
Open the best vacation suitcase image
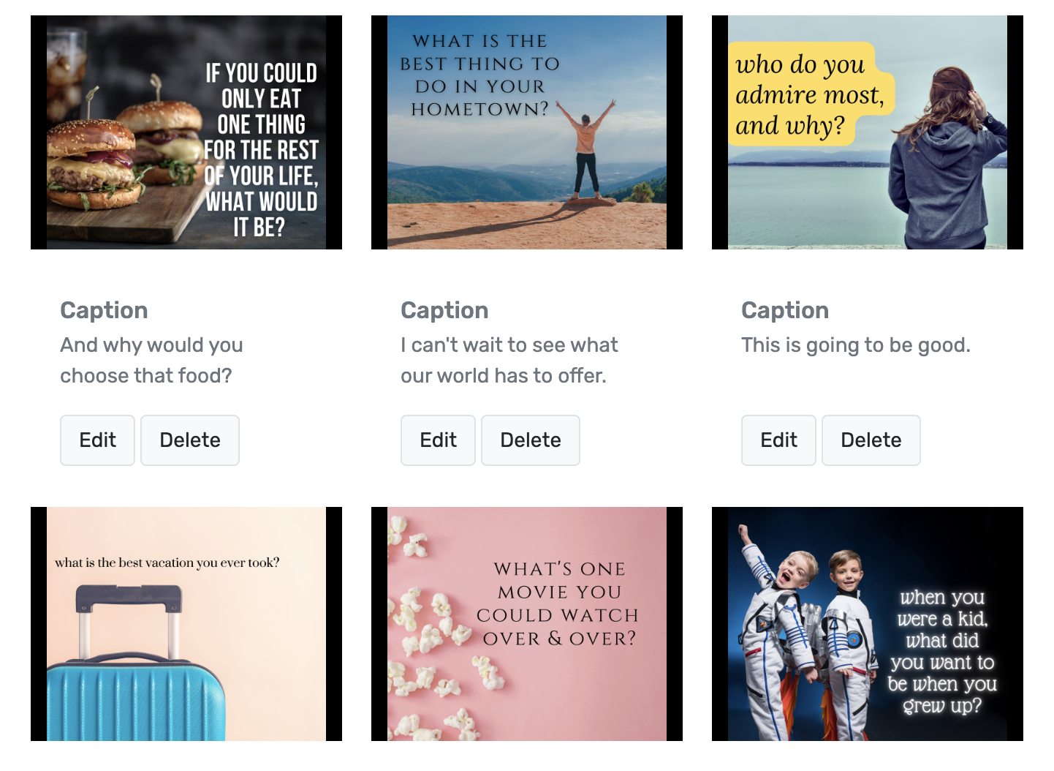point(186,624)
